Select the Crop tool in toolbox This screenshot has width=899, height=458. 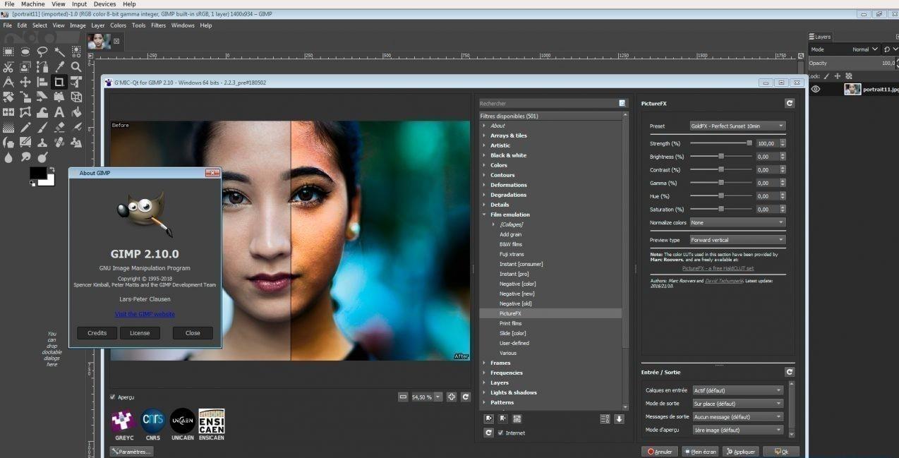(x=59, y=82)
